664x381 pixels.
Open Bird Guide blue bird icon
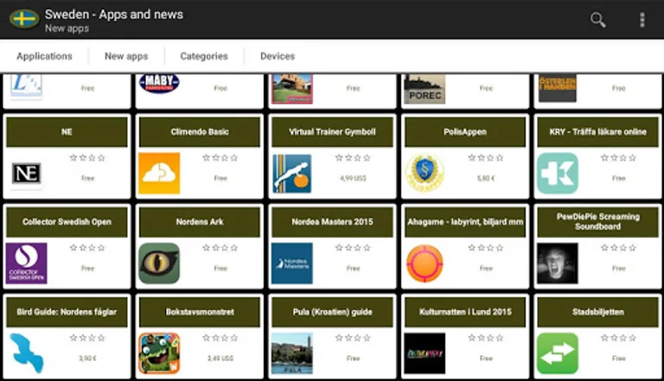[26, 353]
